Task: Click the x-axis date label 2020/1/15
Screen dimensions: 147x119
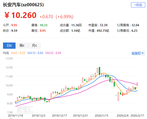Action: [102, 115]
